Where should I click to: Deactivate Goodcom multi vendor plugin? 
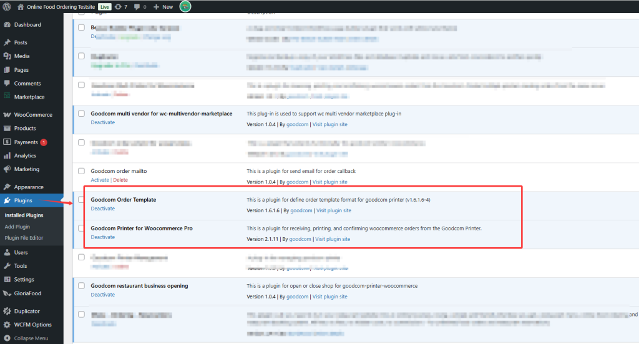(103, 122)
